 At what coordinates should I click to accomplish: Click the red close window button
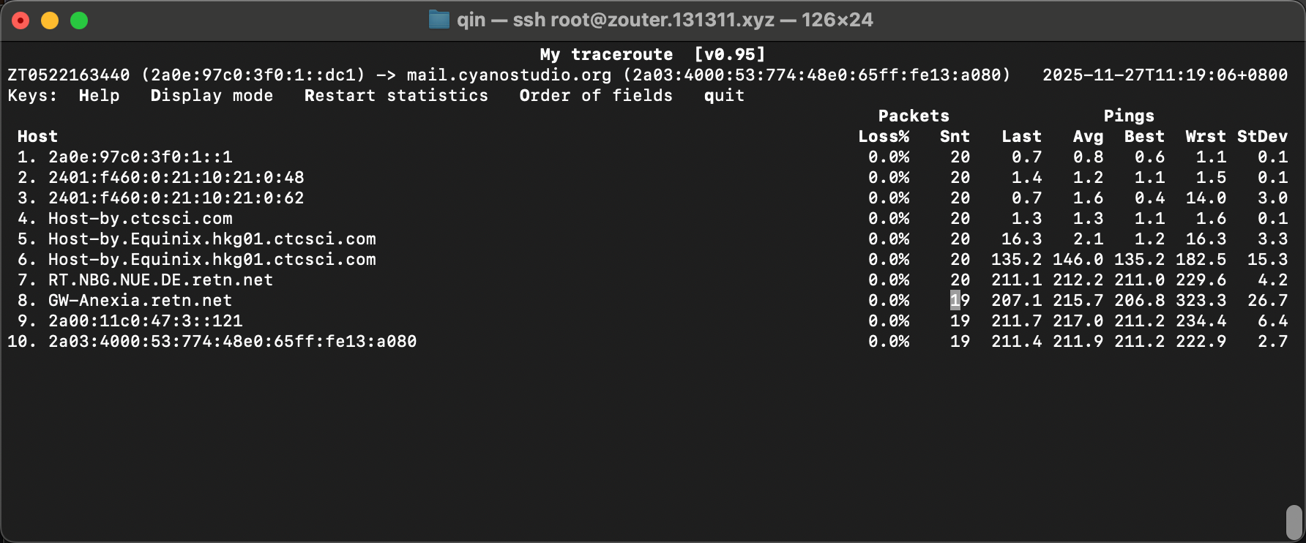pyautogui.click(x=20, y=20)
